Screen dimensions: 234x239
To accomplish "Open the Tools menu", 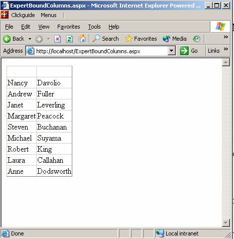I will tap(94, 27).
